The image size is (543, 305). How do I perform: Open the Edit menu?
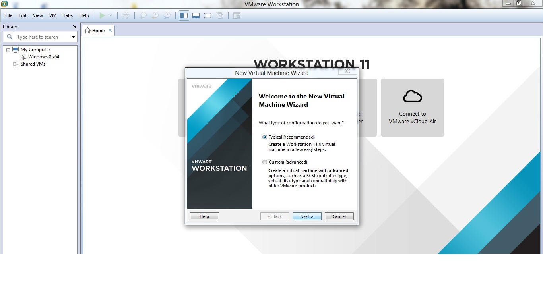click(23, 15)
